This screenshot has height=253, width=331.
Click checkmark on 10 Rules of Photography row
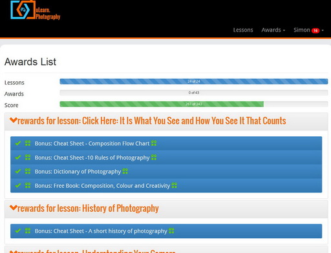pos(18,157)
